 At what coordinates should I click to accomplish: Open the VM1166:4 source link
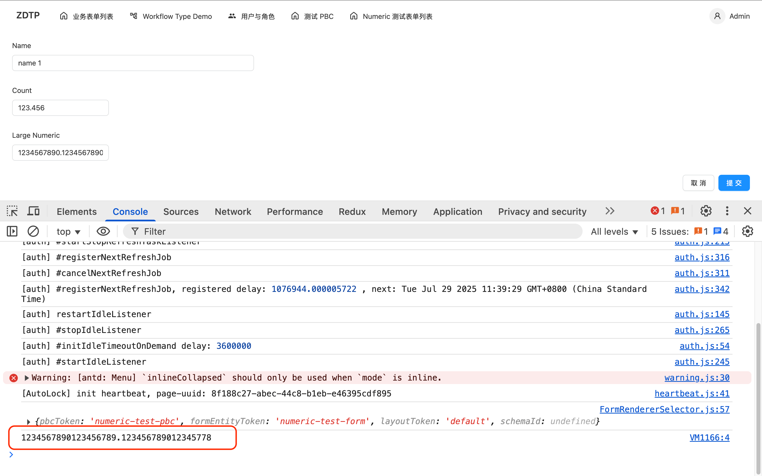point(709,438)
